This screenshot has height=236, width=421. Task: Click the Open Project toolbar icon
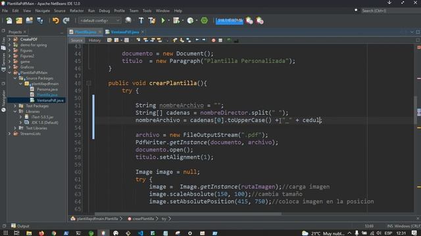click(29, 20)
